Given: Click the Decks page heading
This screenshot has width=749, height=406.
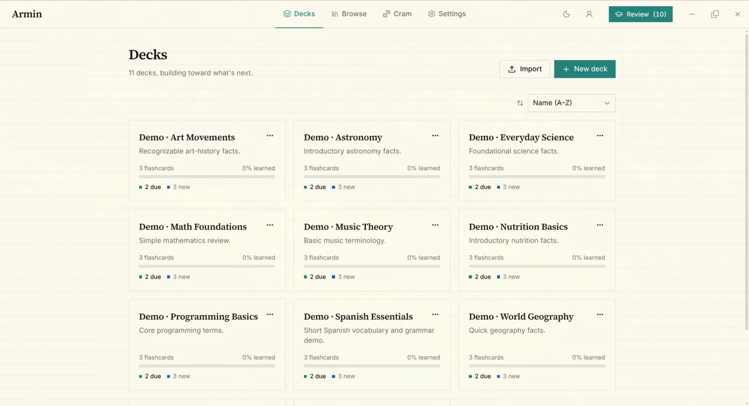Looking at the screenshot, I should coord(148,55).
